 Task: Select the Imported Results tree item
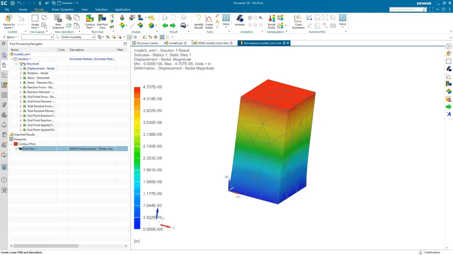click(24, 134)
